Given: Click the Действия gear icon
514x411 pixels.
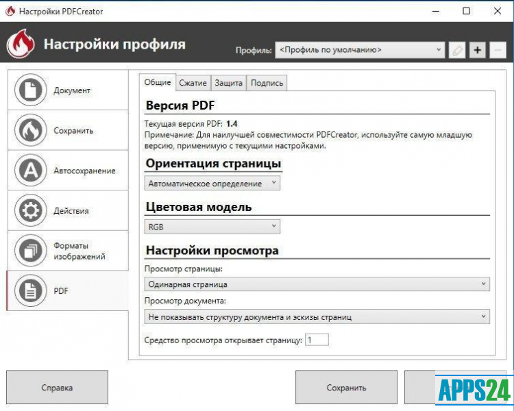Looking at the screenshot, I should pos(30,210).
